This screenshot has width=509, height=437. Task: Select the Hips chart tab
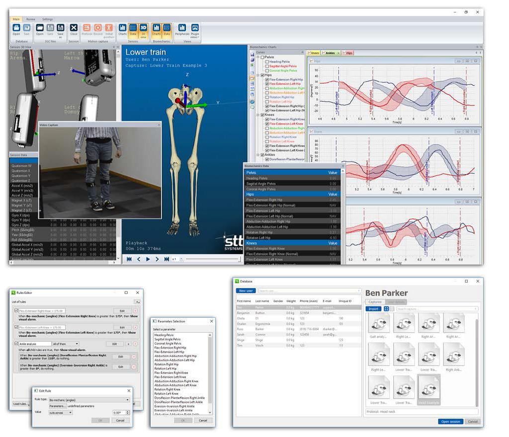tap(347, 53)
